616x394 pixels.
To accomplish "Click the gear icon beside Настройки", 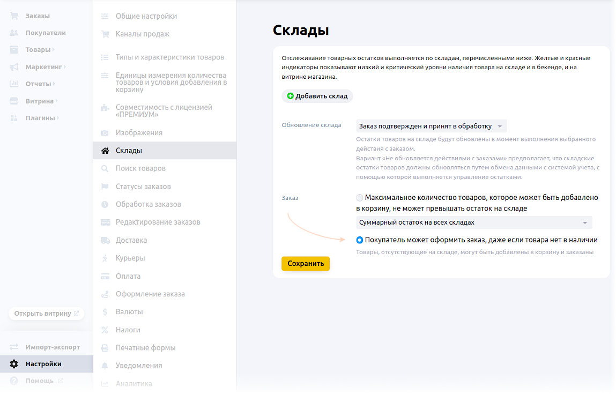I will click(14, 364).
